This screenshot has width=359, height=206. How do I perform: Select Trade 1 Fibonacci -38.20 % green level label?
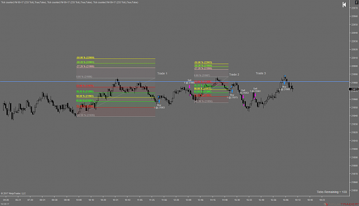[x=85, y=62]
